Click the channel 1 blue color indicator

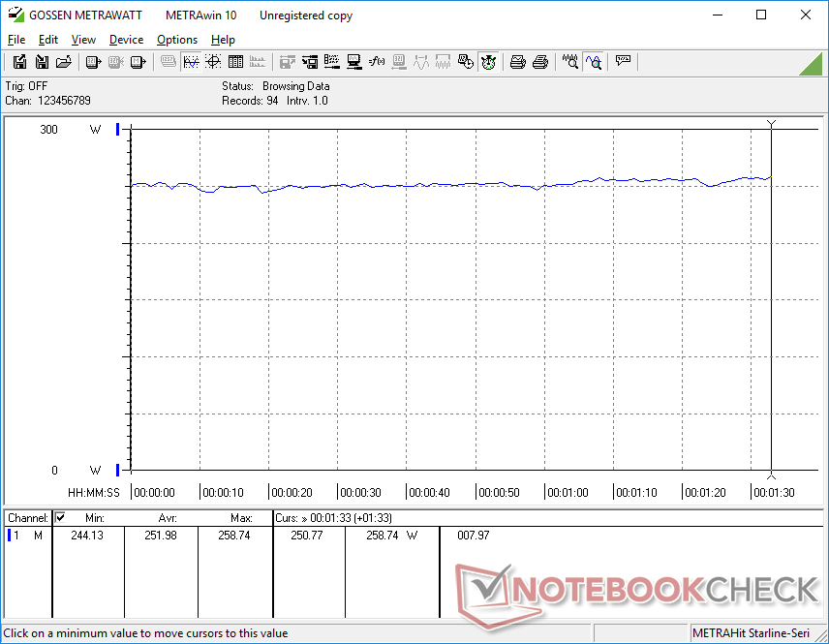pyautogui.click(x=9, y=536)
